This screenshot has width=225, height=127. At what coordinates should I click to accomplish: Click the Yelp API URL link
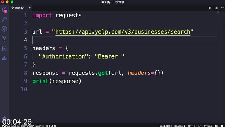pos(123,32)
